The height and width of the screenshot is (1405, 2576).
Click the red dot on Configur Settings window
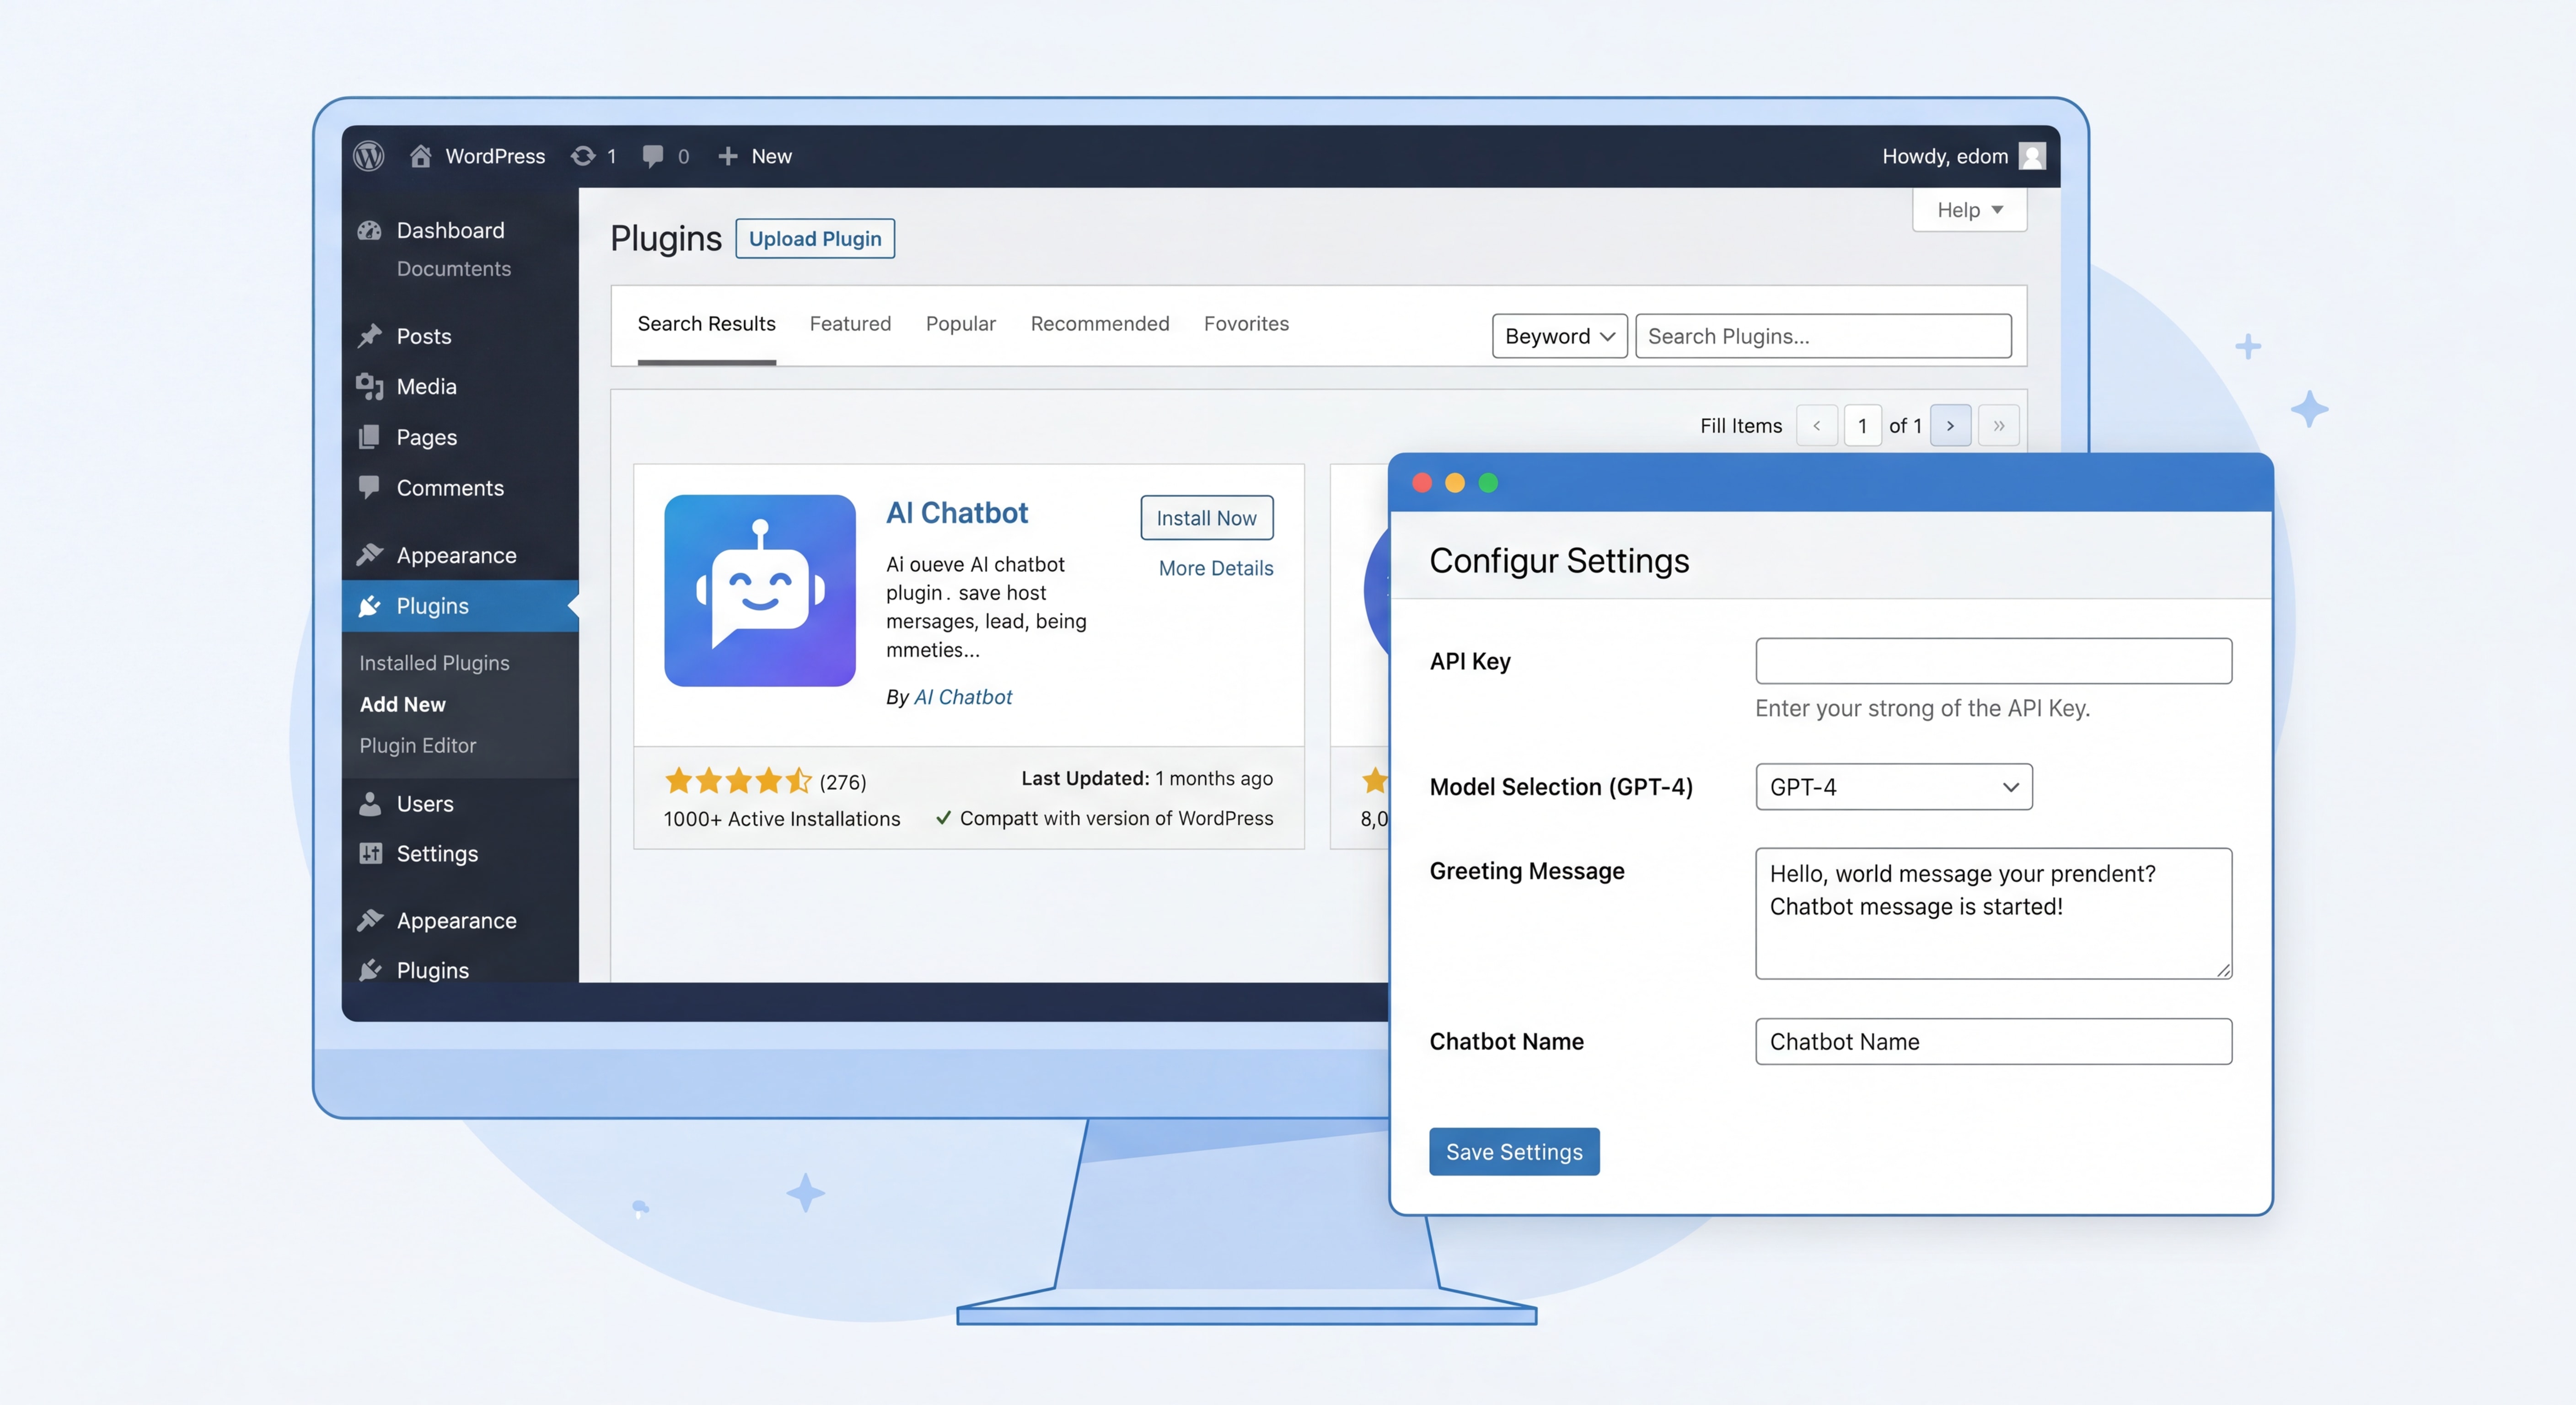pyautogui.click(x=1422, y=483)
